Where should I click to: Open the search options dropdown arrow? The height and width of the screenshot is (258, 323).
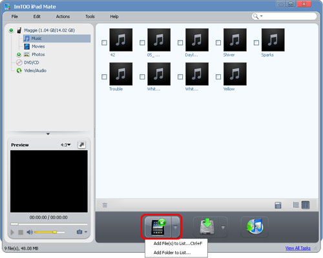[x=262, y=16]
